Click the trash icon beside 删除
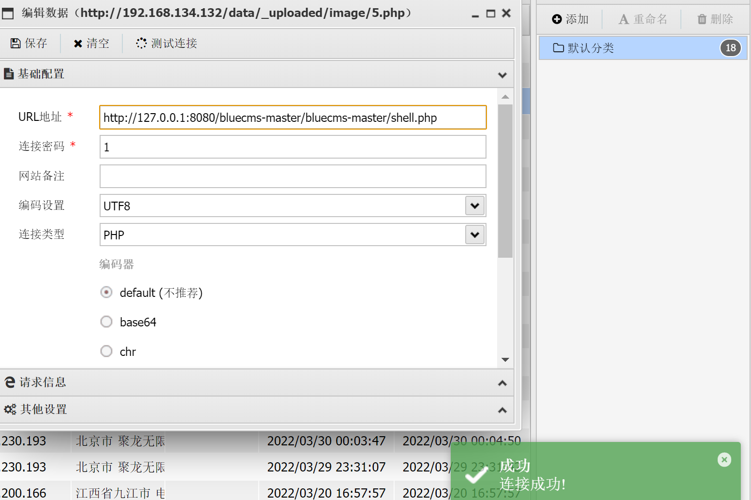Image resolution: width=751 pixels, height=500 pixels. tap(702, 19)
